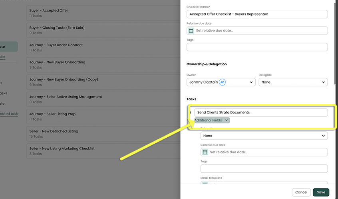
Task: Open the Delegate dropdown set to None
Action: tap(293, 82)
